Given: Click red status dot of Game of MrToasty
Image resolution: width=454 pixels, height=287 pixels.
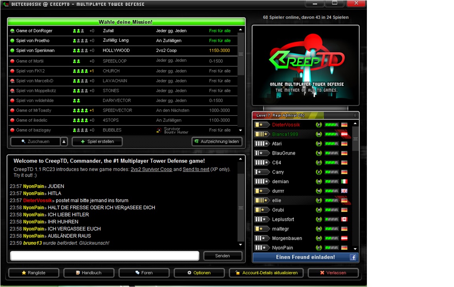Looking at the screenshot, I should 12,110.
